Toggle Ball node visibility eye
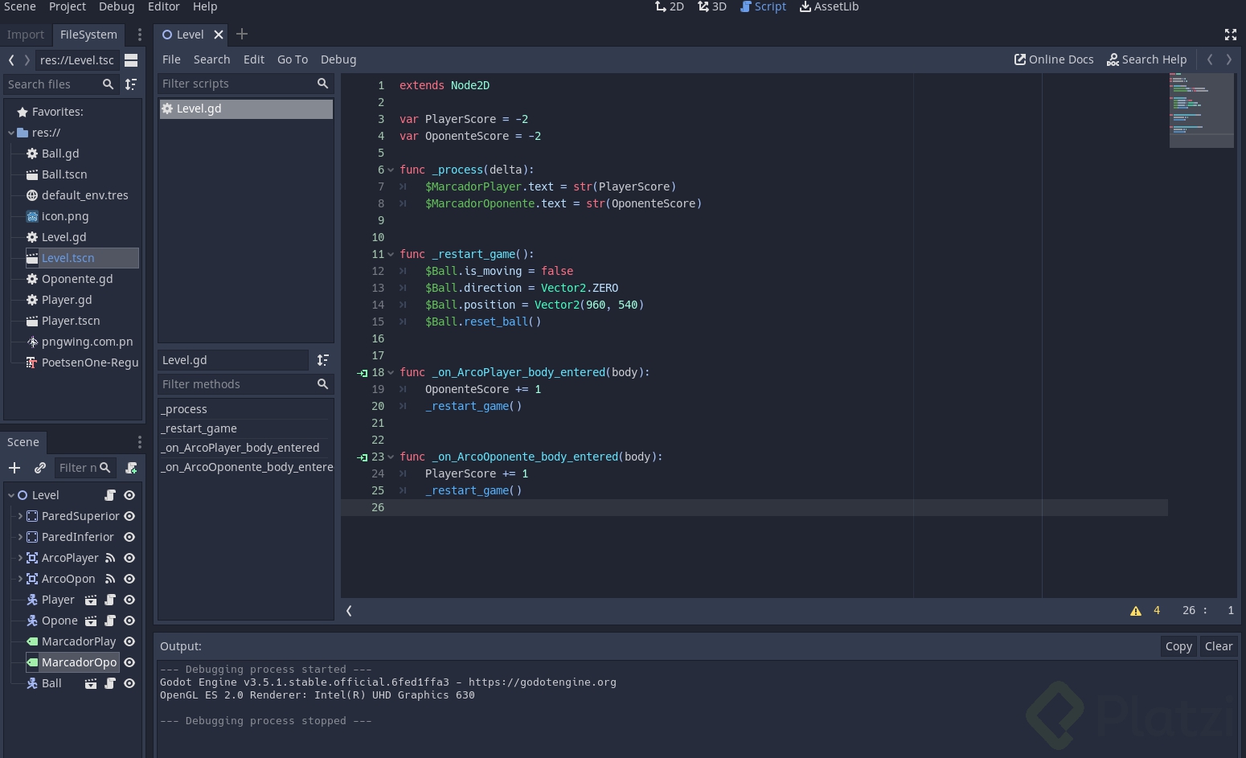The height and width of the screenshot is (758, 1246). [129, 683]
